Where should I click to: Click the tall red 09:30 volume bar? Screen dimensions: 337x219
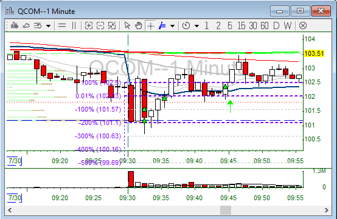(131, 180)
